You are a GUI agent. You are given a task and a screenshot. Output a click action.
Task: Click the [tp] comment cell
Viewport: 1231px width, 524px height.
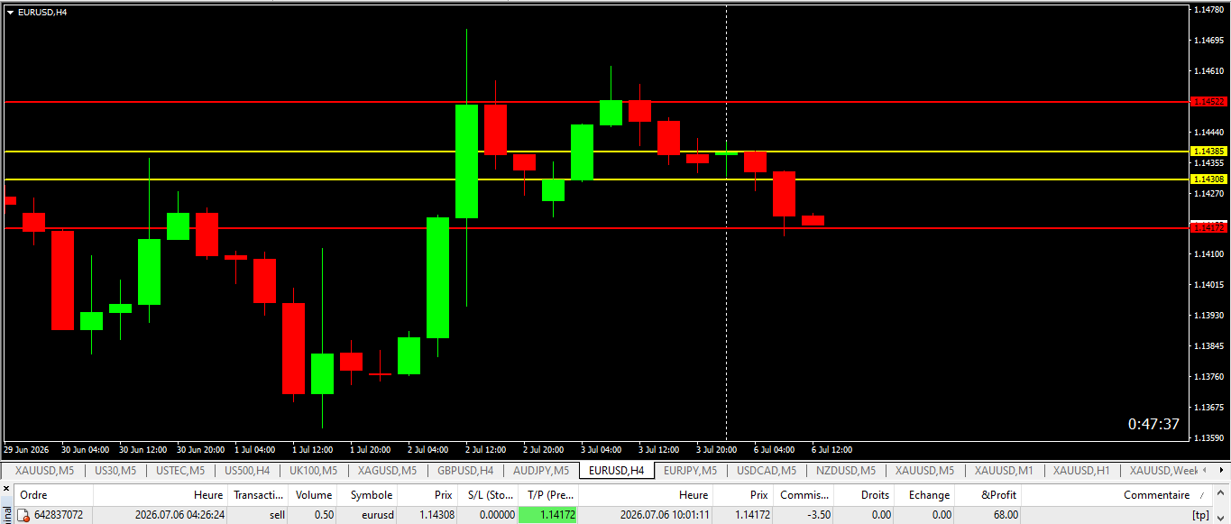(1118, 515)
